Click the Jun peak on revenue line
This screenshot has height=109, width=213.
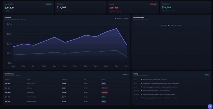point(117,28)
